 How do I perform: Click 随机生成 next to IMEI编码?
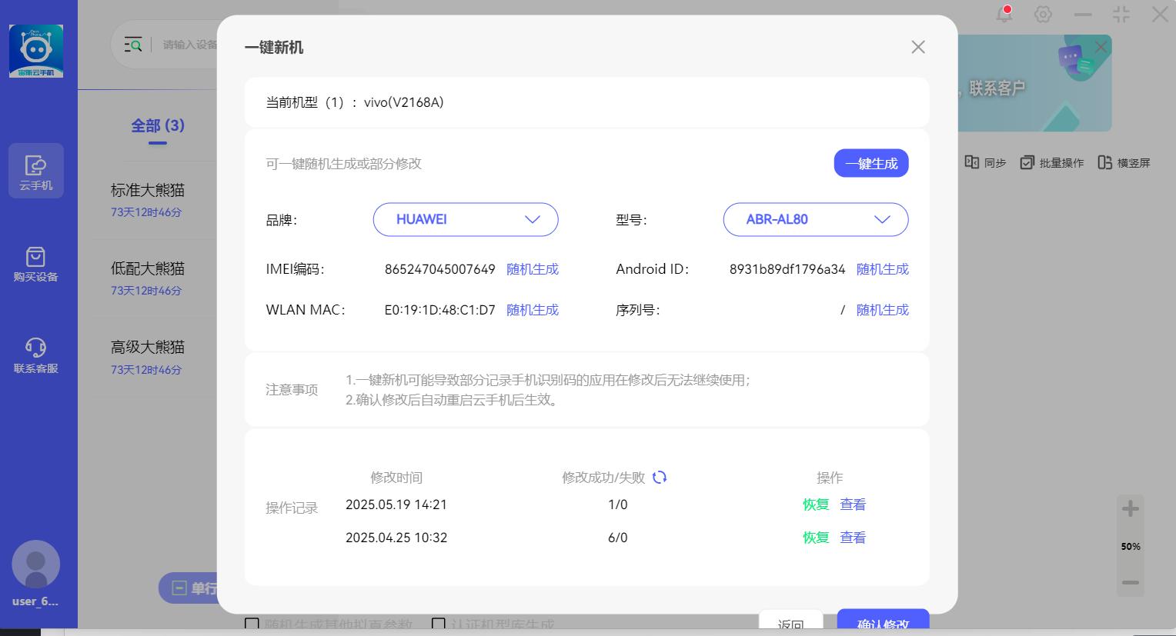[532, 269]
